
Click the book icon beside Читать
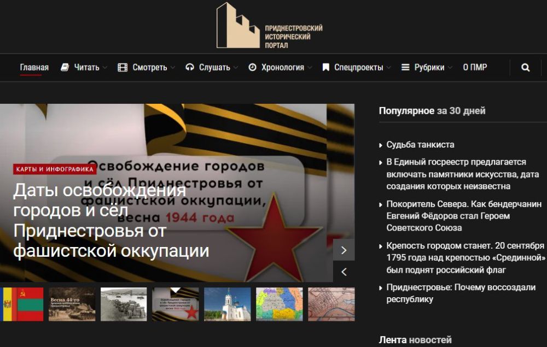click(x=65, y=68)
